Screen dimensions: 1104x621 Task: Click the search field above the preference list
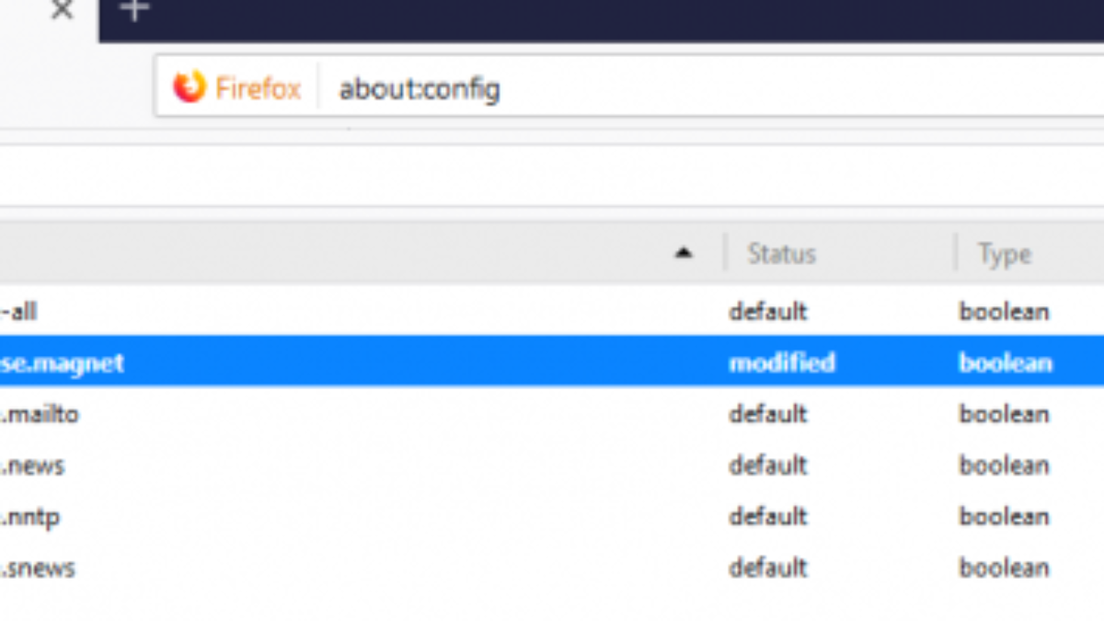(552, 176)
